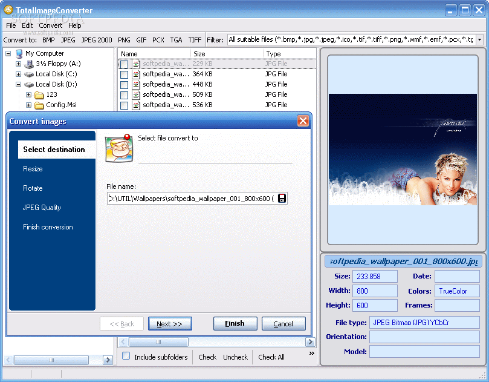The height and width of the screenshot is (382, 489).
Task: Open the Convert menu
Action: (x=51, y=25)
